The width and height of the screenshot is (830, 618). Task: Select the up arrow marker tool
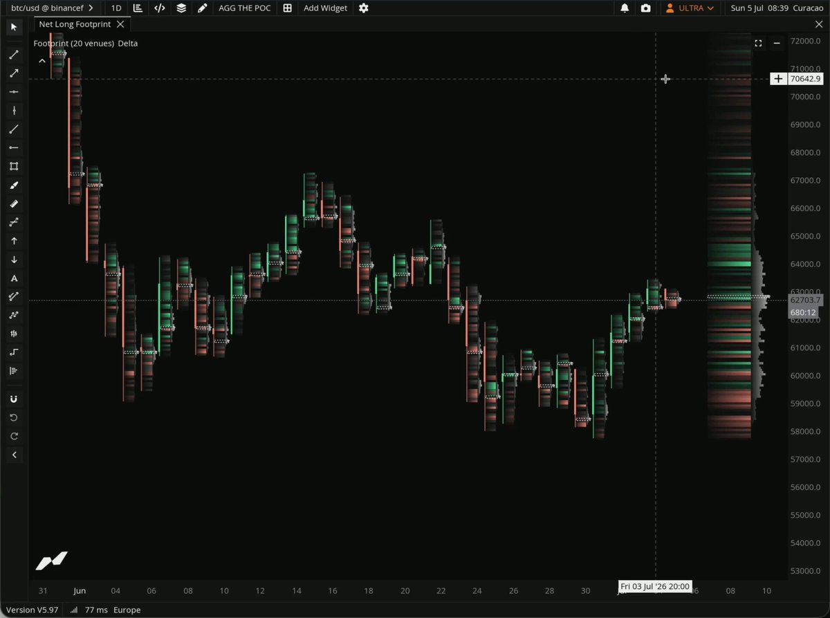(14, 241)
